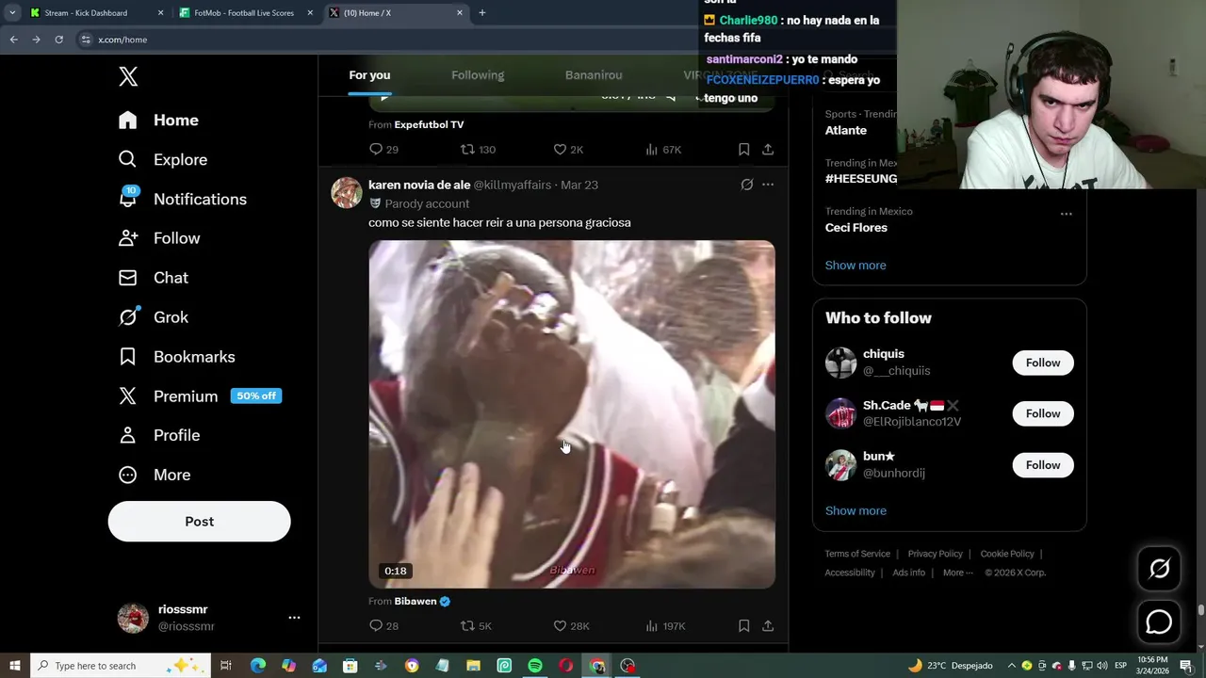The image size is (1206, 678).
Task: Open the Cookie Policy link
Action: (1007, 554)
